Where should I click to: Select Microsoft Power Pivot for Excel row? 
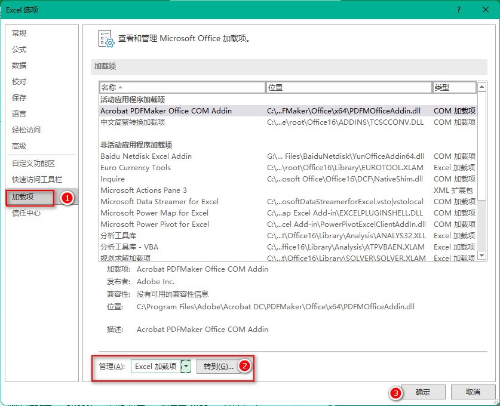pyautogui.click(x=155, y=224)
